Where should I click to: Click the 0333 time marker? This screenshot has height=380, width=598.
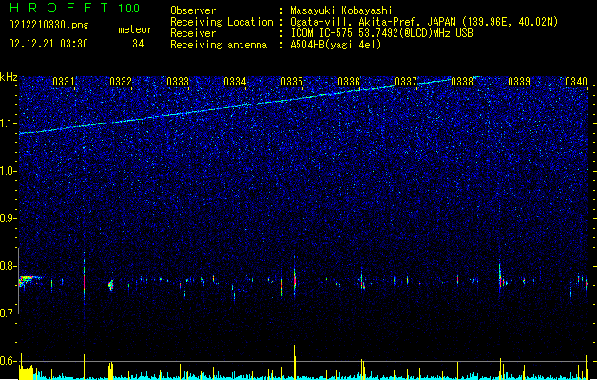click(x=178, y=82)
